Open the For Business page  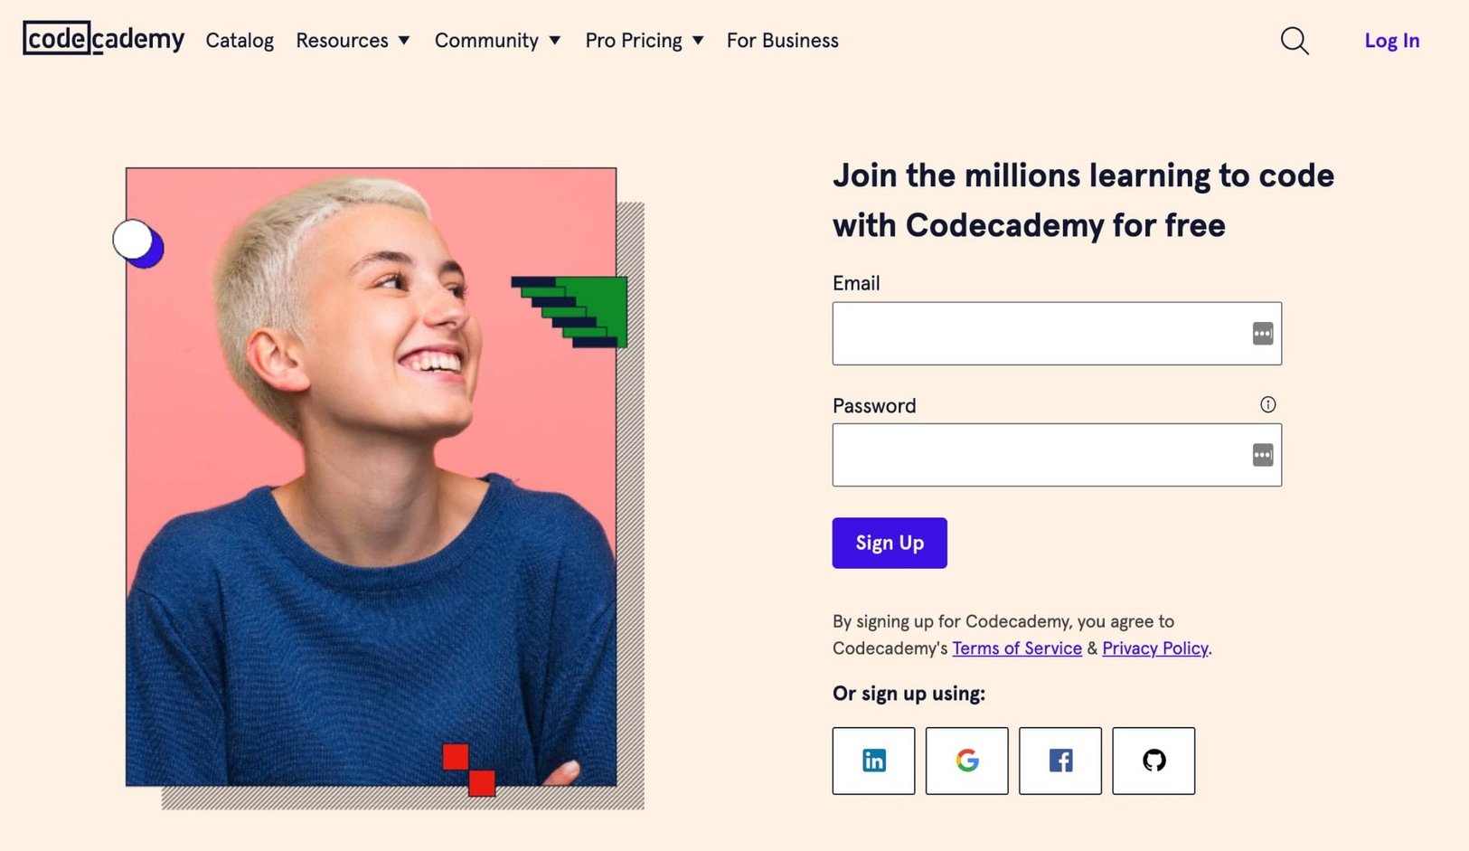click(x=782, y=41)
